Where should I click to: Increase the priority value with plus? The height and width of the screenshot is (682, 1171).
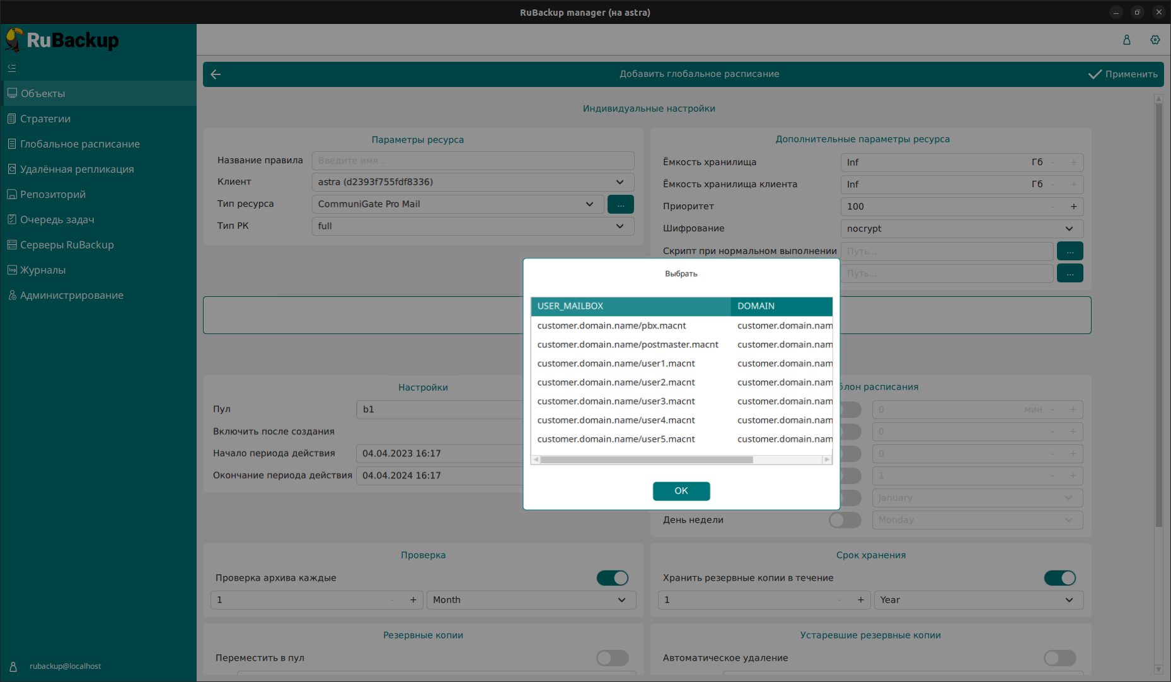tap(1073, 207)
